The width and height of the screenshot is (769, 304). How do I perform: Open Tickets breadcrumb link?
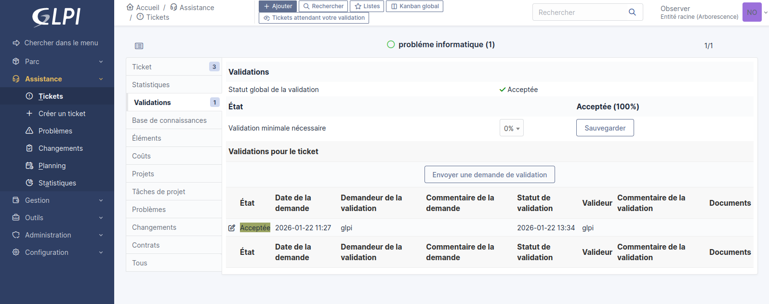coord(153,17)
